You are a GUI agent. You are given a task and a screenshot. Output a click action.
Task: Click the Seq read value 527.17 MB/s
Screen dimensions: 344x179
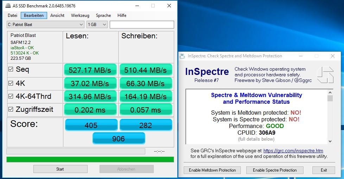[x=90, y=70]
